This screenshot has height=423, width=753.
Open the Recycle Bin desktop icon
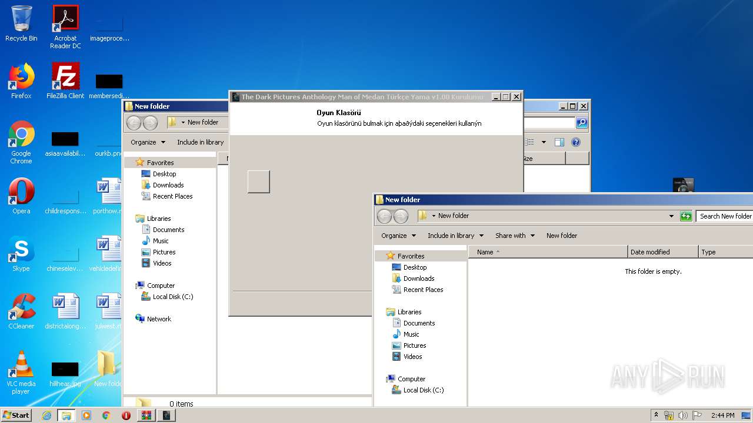[x=21, y=24]
